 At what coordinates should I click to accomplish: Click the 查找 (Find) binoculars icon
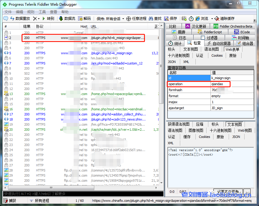(150, 19)
